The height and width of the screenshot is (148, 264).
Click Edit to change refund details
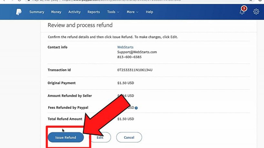point(100,137)
